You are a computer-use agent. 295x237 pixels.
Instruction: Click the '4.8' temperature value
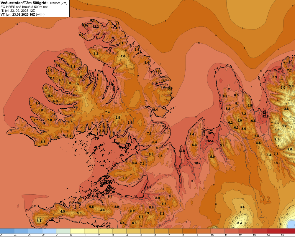102,210
